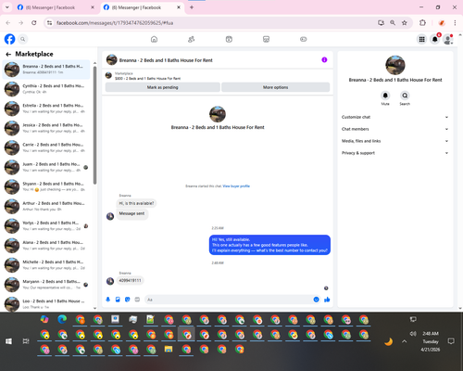
Task: Open the Facebook menu grid icon
Action: 421,39
